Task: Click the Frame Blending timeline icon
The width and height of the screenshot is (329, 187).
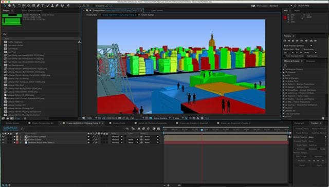Action: [x=143, y=129]
